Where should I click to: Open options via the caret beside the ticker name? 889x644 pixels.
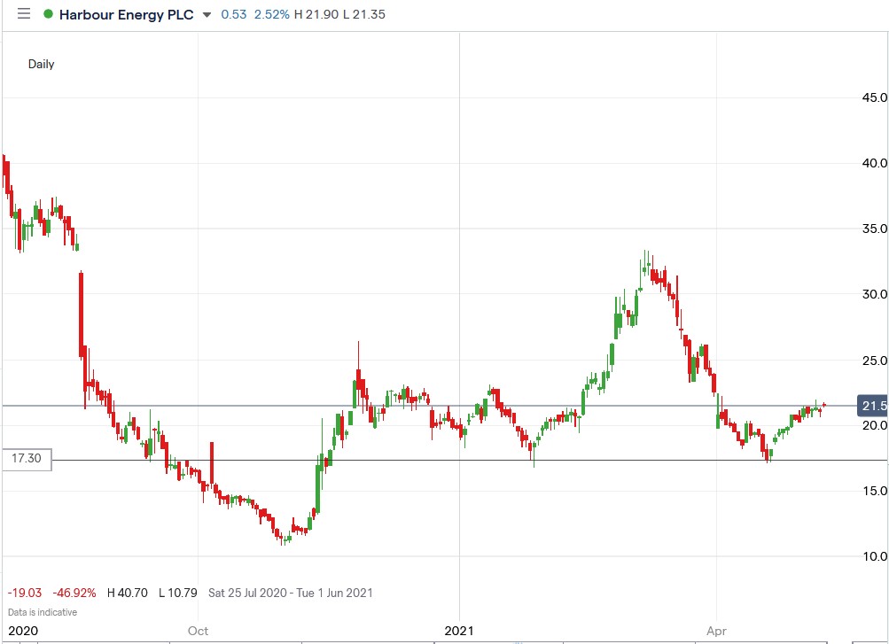[x=206, y=14]
